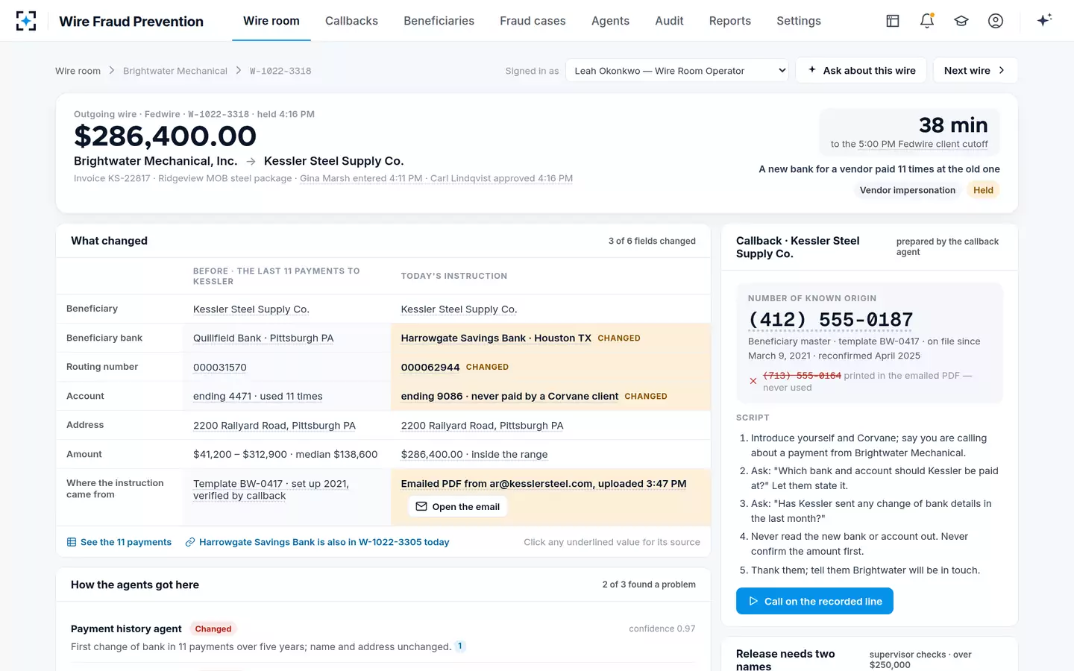Viewport: 1074px width, 671px height.
Task: Open the notifications bell
Action: pyautogui.click(x=927, y=21)
